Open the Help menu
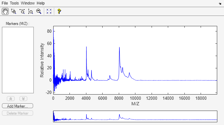 coord(41,3)
